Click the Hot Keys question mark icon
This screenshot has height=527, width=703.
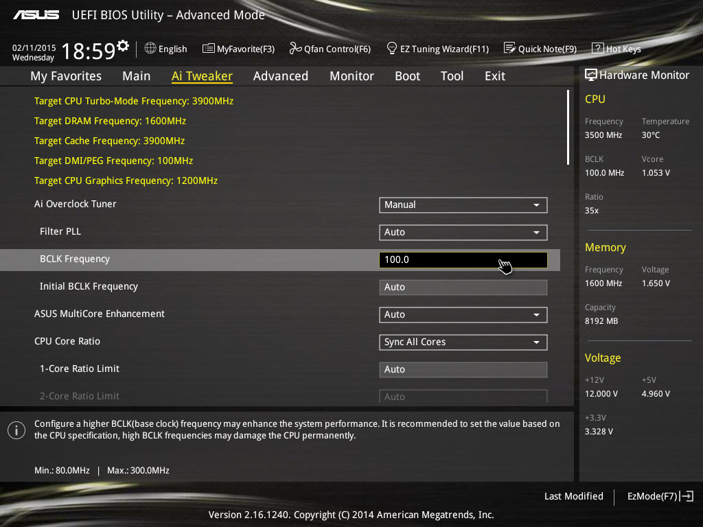(598, 48)
